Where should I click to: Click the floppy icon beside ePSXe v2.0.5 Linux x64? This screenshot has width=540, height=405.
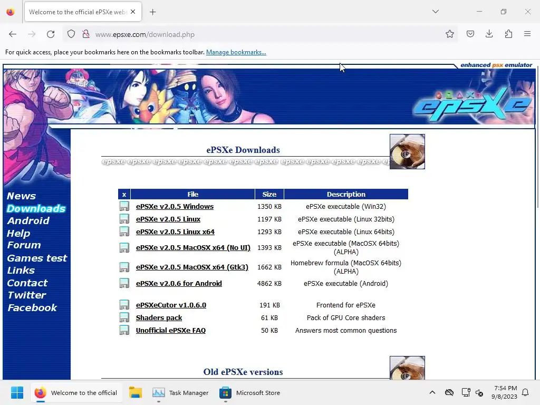click(124, 232)
